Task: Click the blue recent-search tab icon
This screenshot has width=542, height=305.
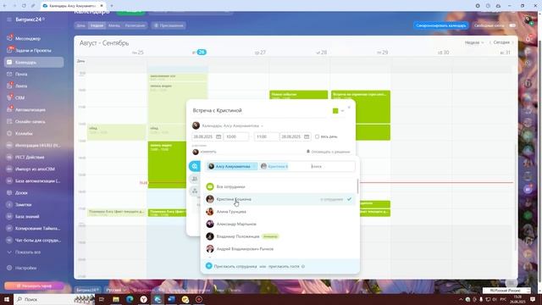Action: 195,166
